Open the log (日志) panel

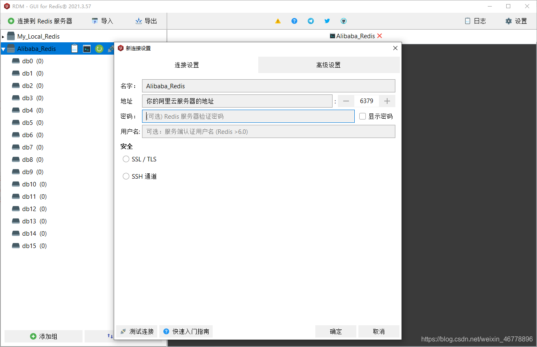475,21
